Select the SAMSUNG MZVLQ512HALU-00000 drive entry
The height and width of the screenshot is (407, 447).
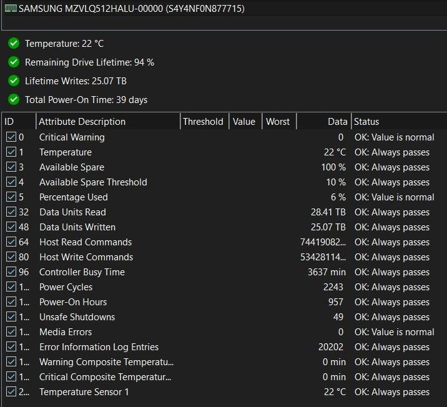[132, 9]
